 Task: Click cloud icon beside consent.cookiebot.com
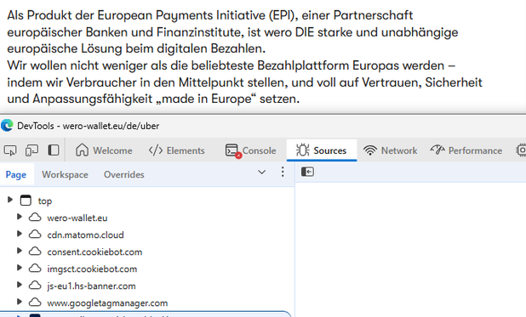click(35, 251)
